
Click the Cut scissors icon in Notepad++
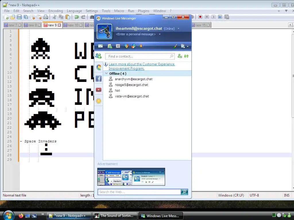pyautogui.click(x=54, y=17)
